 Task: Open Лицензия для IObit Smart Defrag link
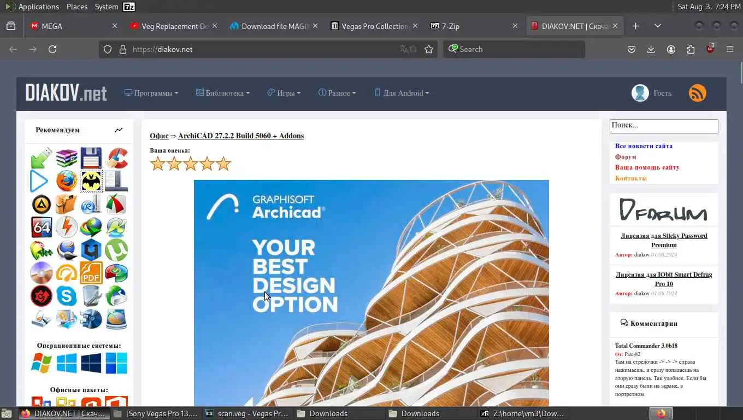[664, 279]
